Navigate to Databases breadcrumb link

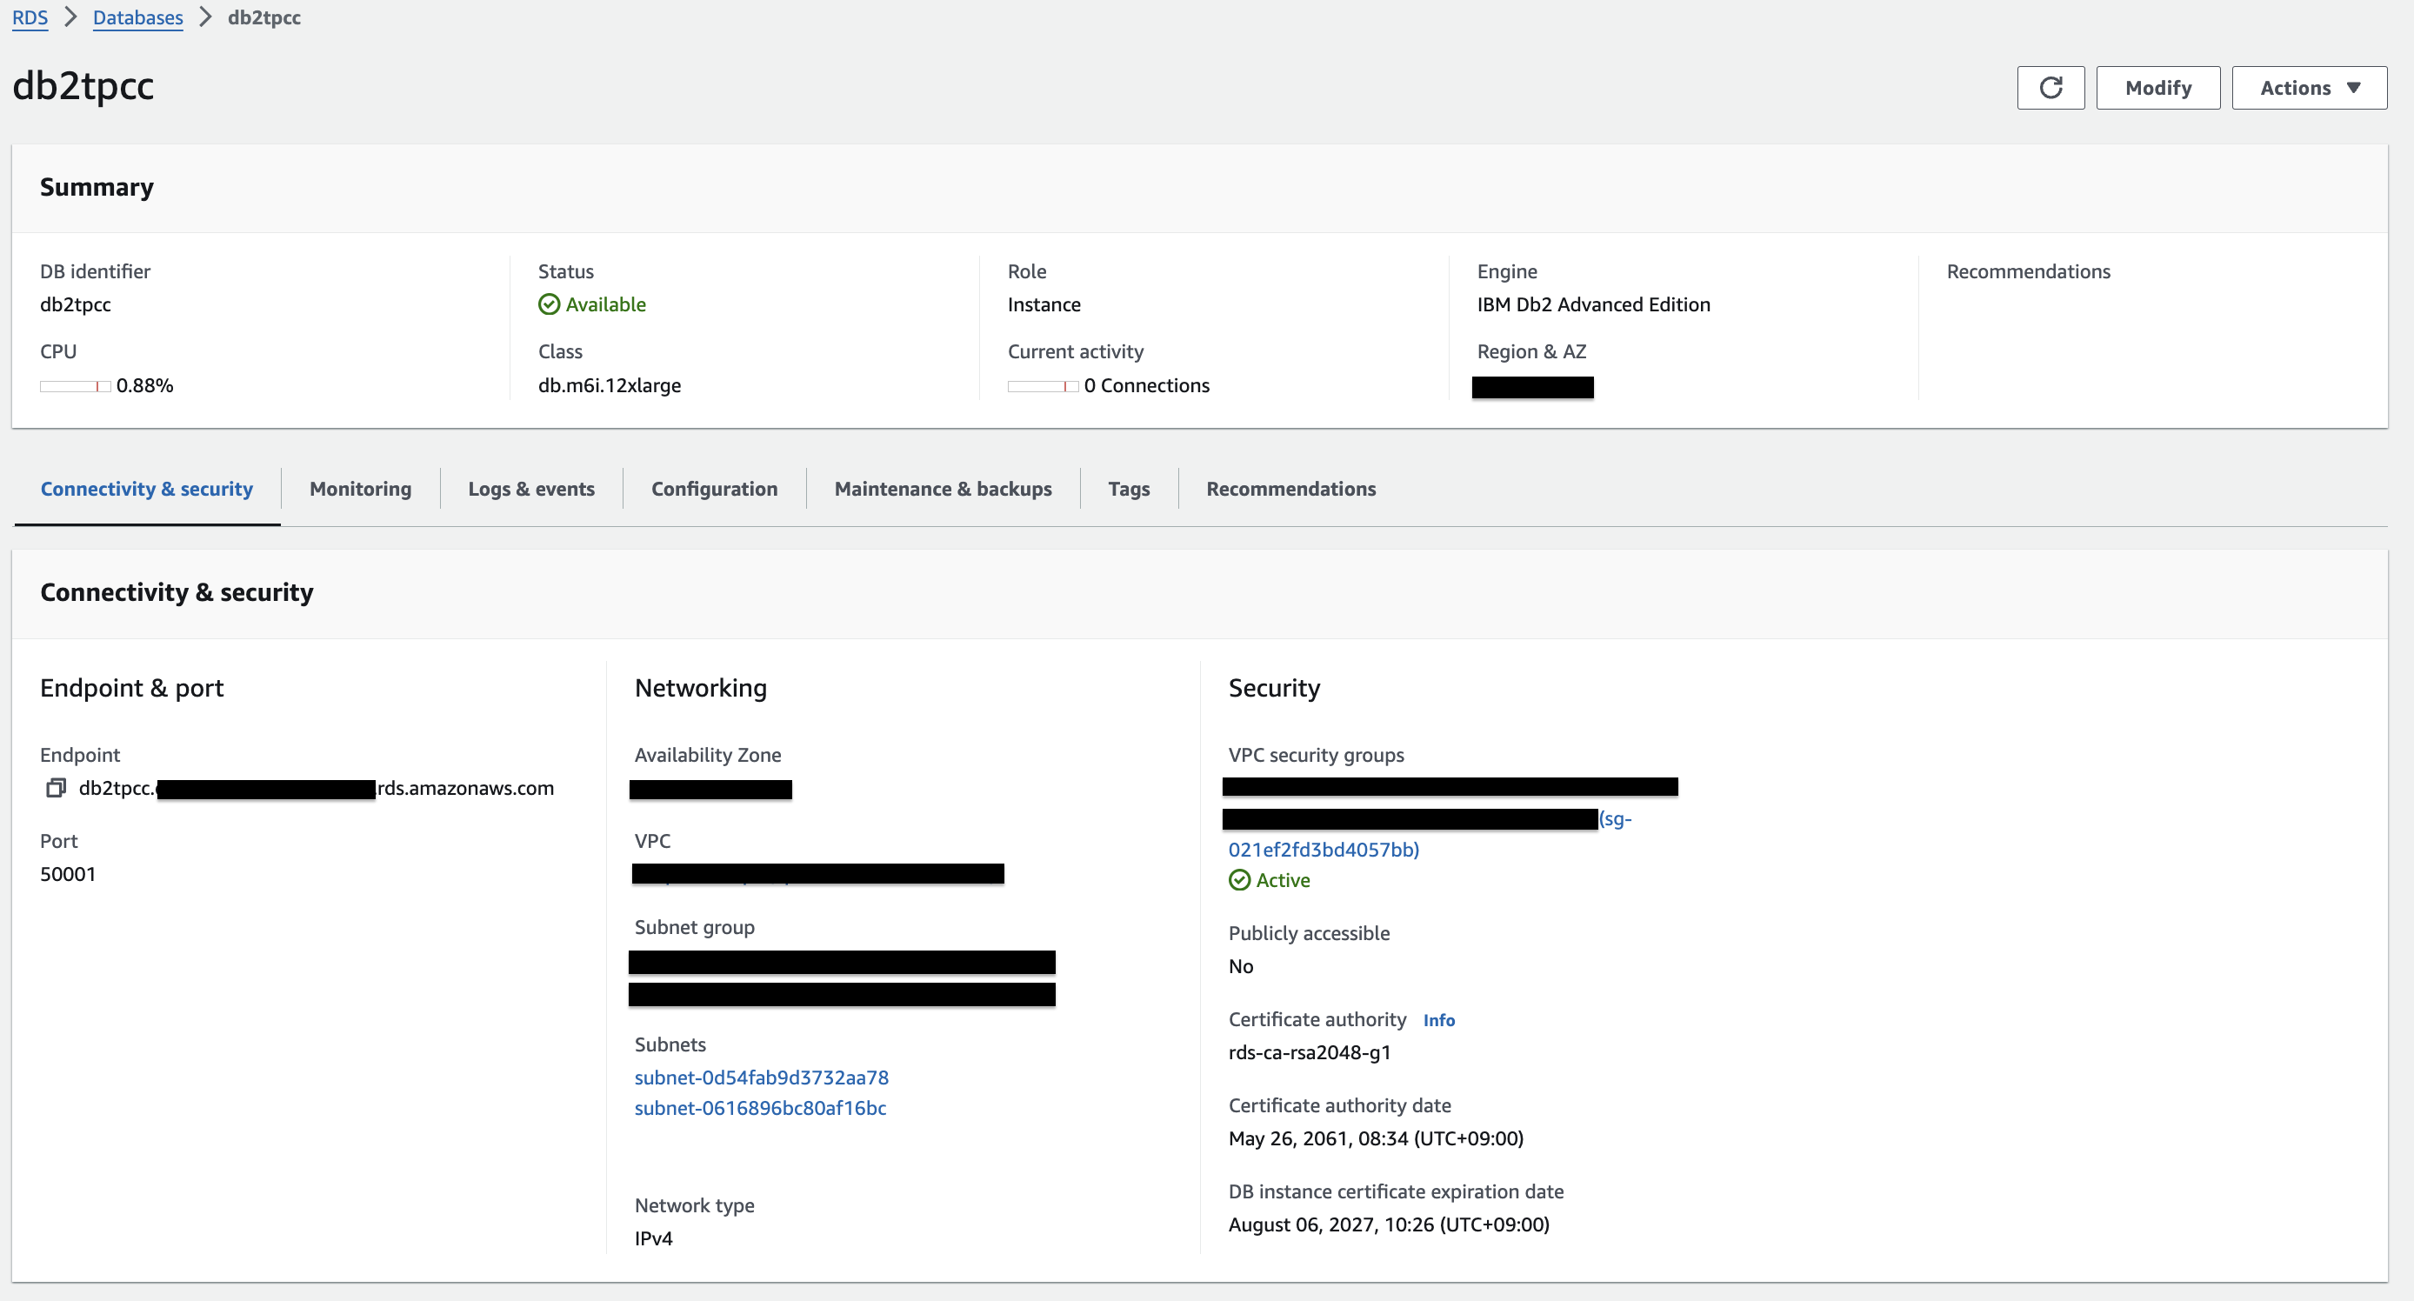pyautogui.click(x=137, y=17)
